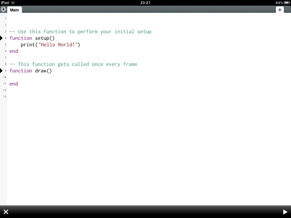Switch to the Main tab
This screenshot has height=218, width=291.
click(15, 10)
